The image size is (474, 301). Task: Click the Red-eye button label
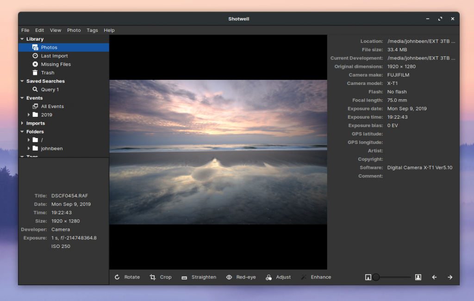point(246,277)
